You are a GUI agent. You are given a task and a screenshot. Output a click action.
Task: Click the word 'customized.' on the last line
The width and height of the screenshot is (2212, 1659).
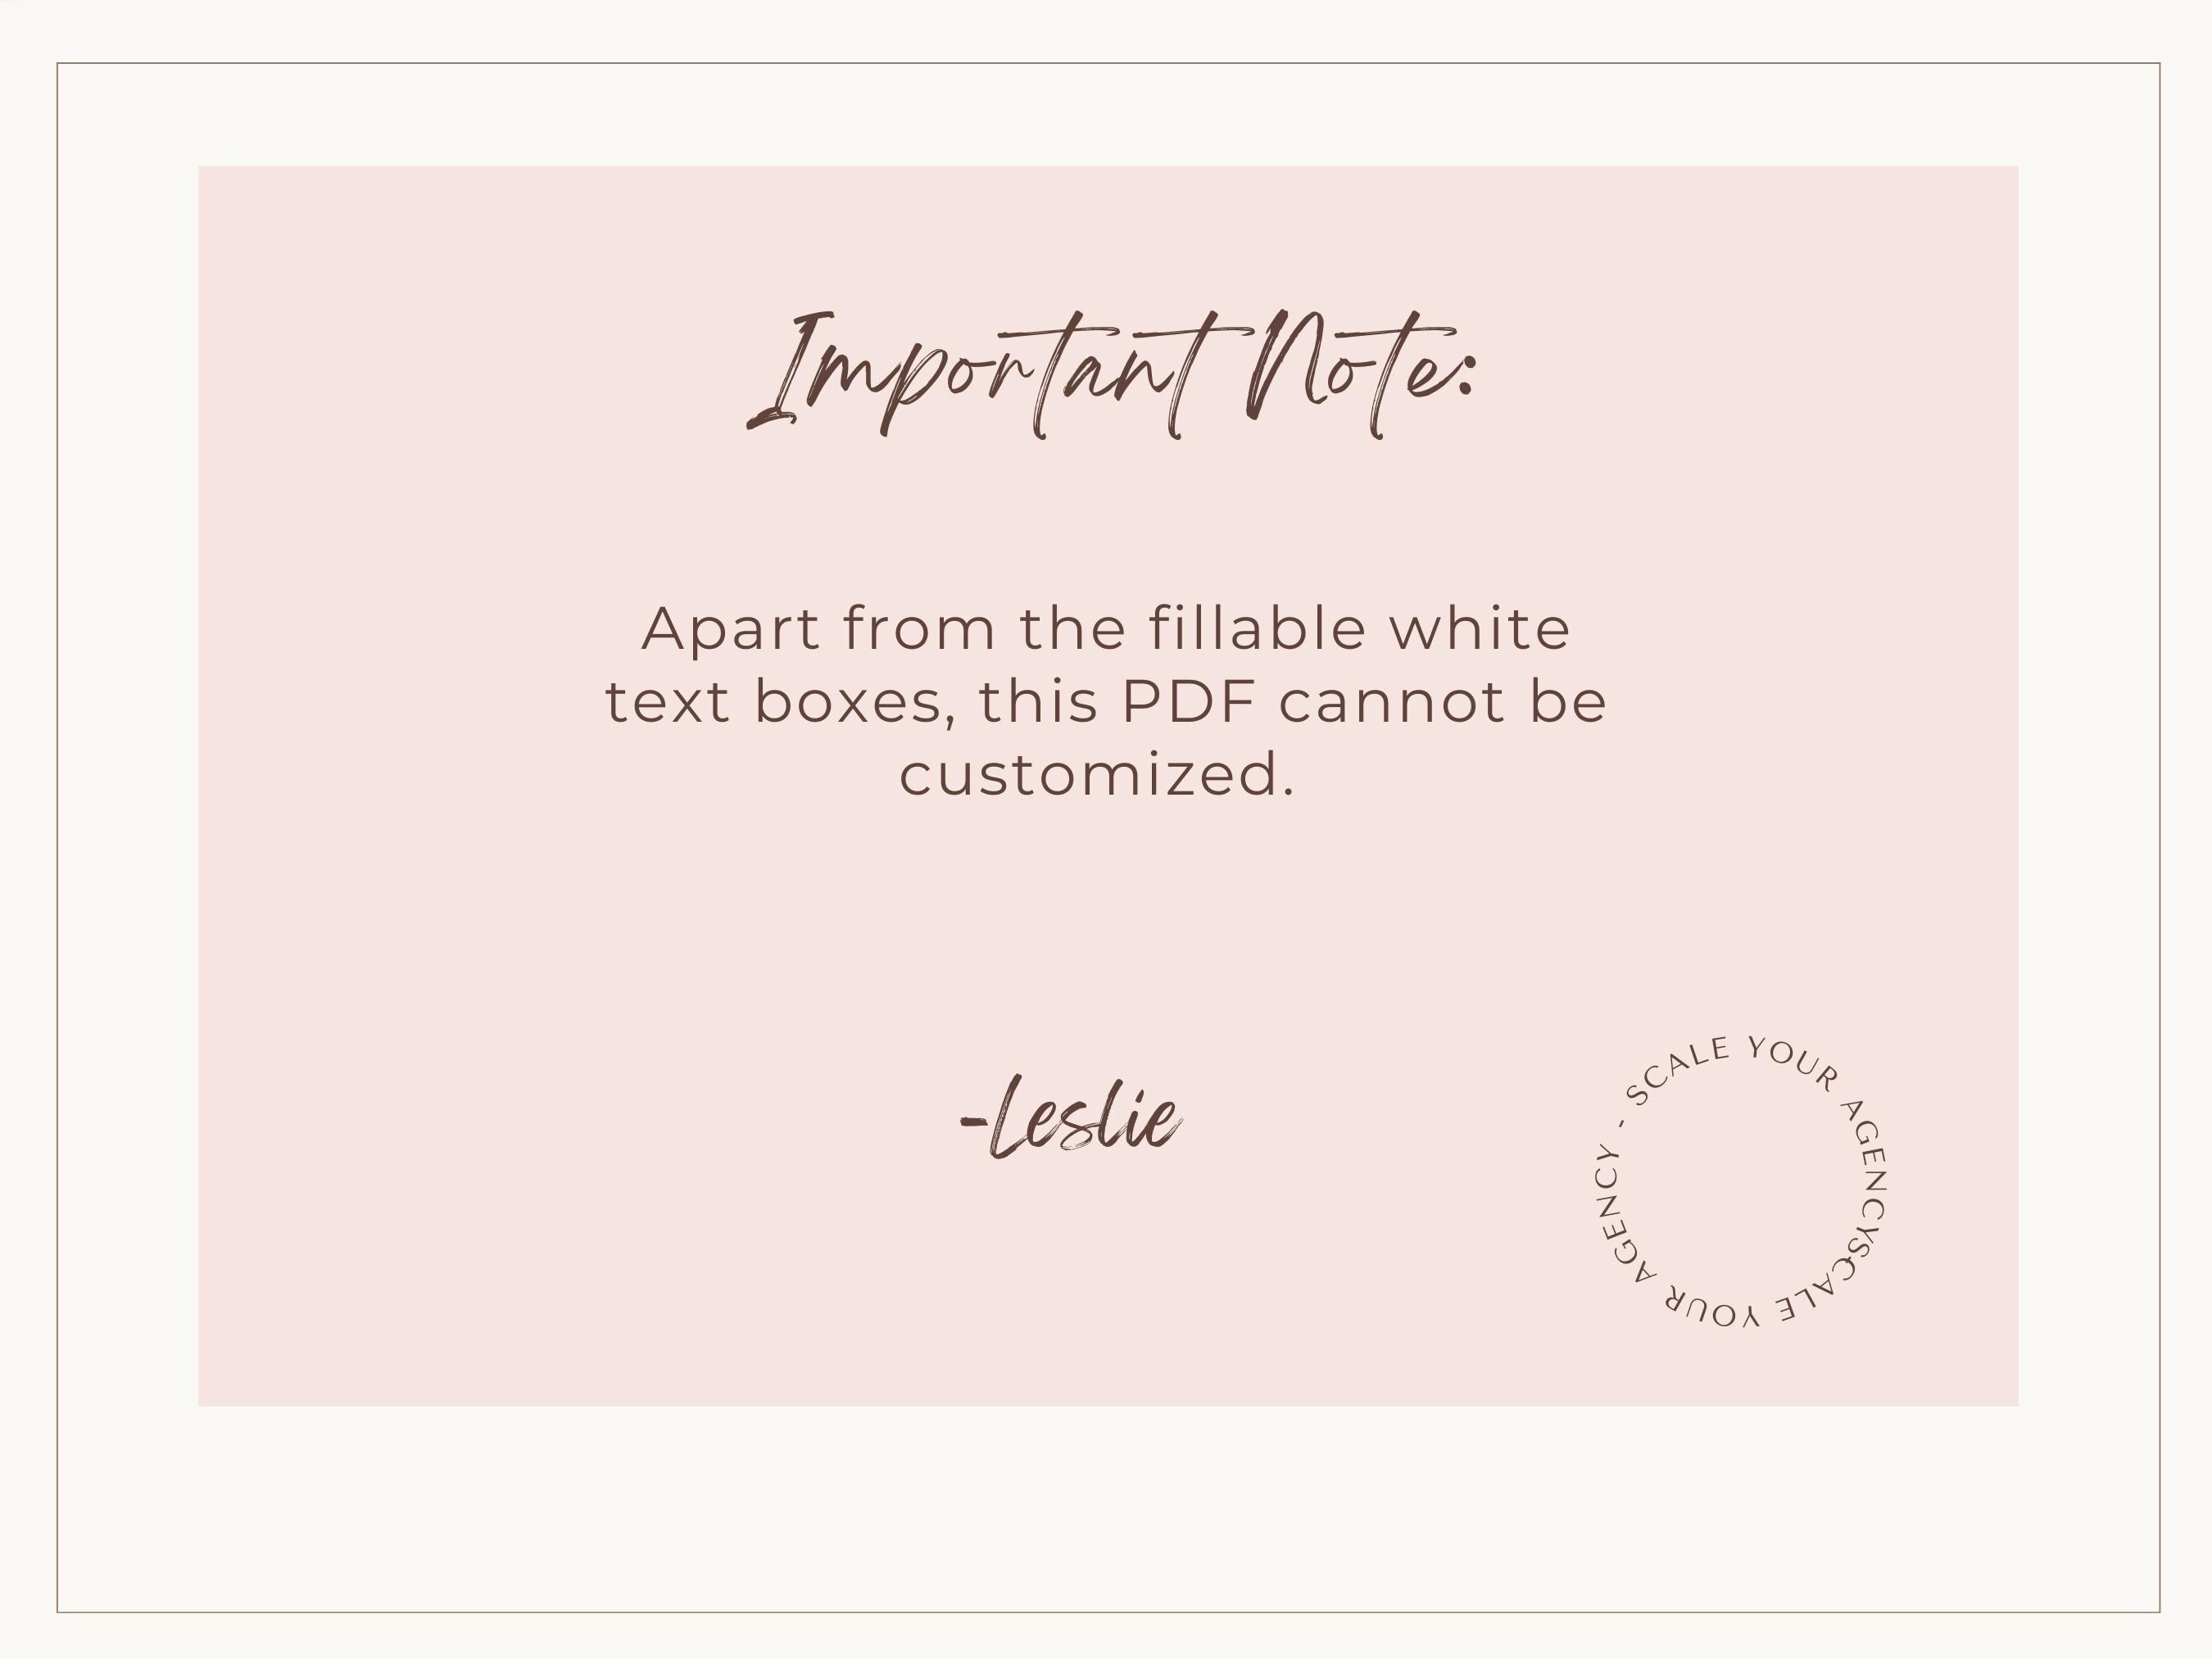(x=1097, y=775)
